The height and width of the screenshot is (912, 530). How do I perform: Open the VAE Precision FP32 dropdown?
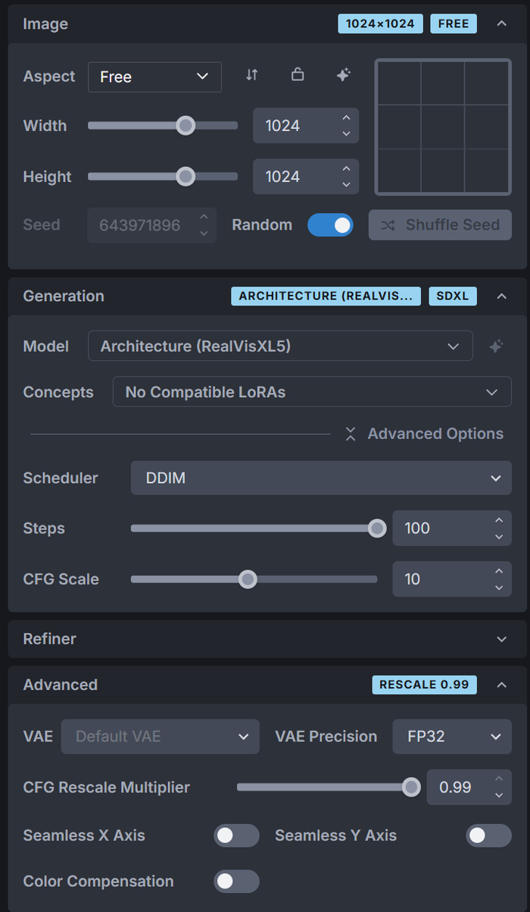point(451,737)
